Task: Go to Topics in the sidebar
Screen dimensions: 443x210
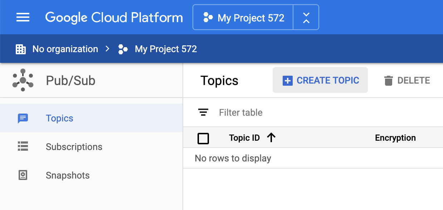Action: click(x=59, y=118)
